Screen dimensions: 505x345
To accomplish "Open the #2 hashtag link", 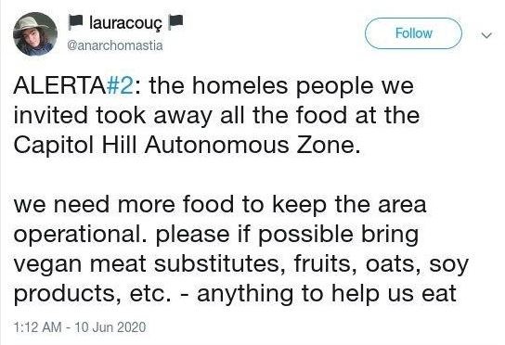I will click(x=120, y=86).
